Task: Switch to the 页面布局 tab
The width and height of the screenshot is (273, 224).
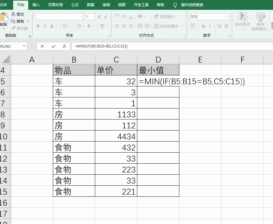Action: pos(55,5)
